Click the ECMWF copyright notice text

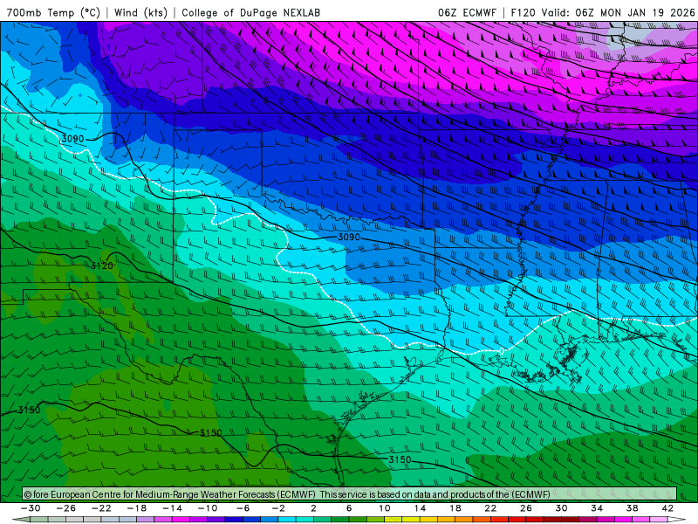pos(287,494)
